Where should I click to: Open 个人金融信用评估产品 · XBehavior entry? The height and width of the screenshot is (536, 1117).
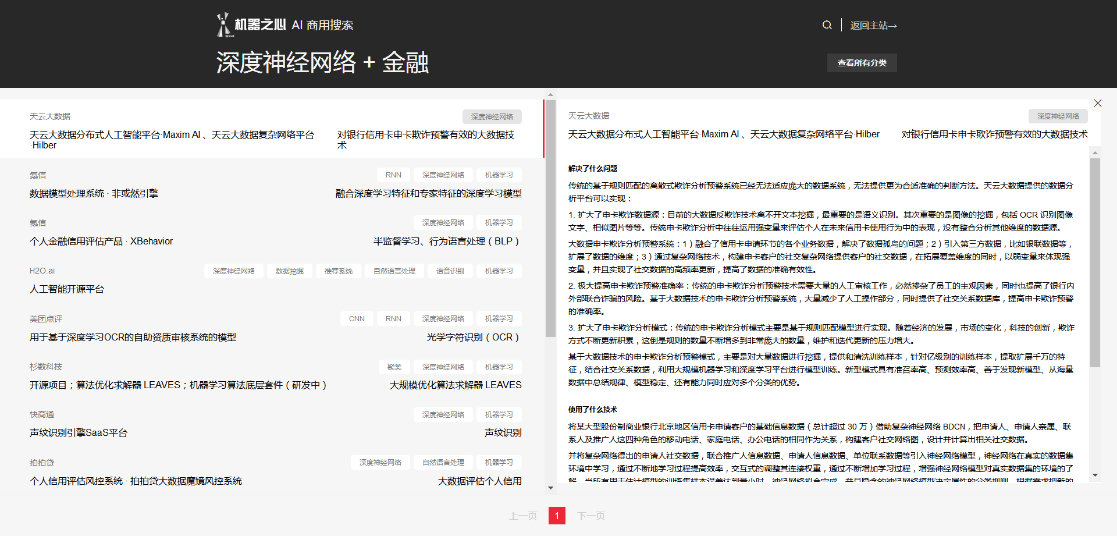click(x=101, y=241)
